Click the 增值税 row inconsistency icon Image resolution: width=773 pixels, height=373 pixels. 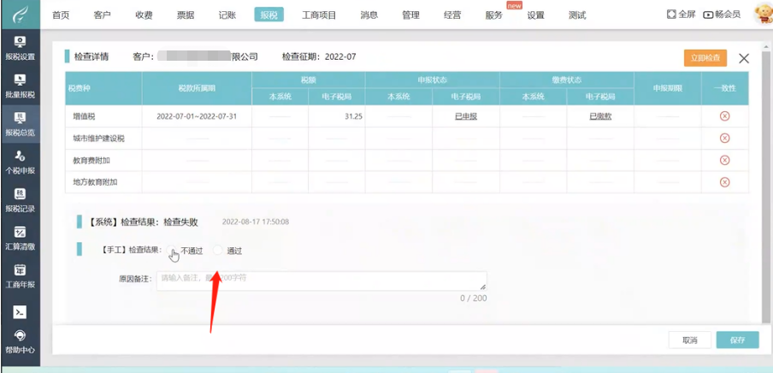724,116
